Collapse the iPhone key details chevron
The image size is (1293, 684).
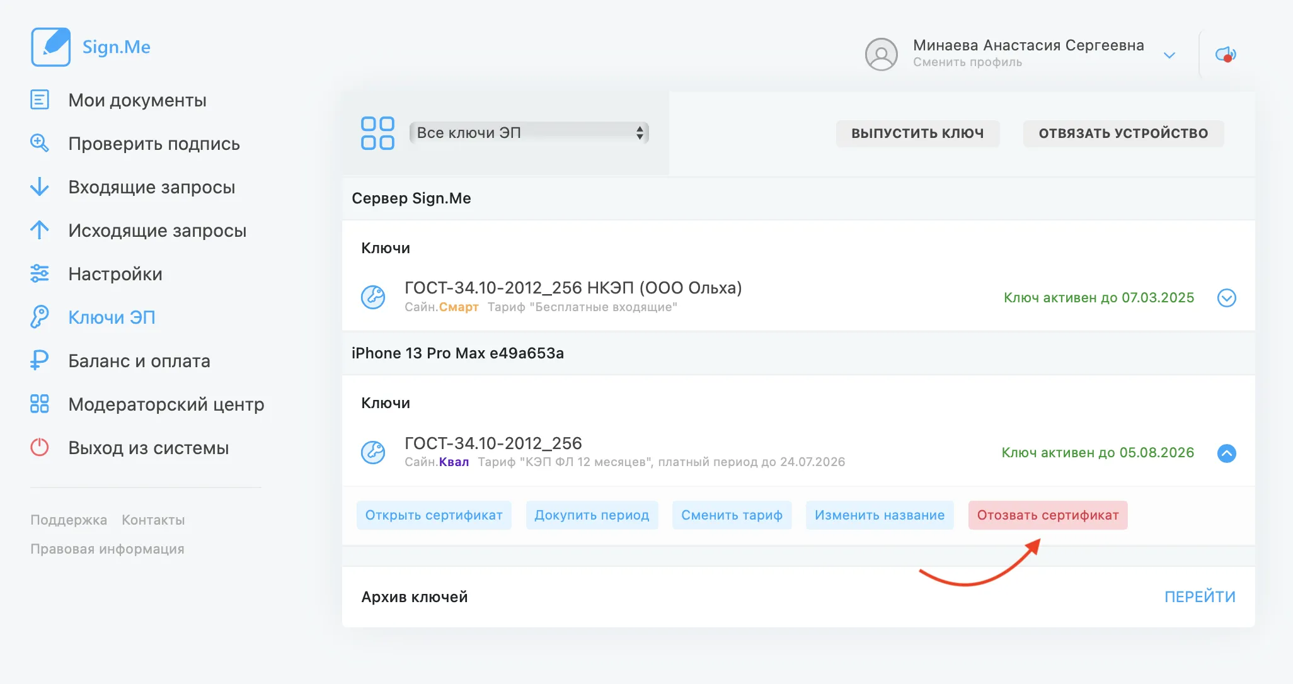[x=1226, y=453]
